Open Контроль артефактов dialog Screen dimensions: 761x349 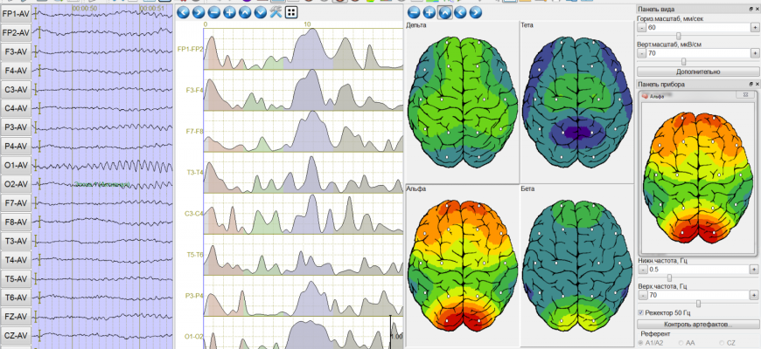[x=697, y=324]
